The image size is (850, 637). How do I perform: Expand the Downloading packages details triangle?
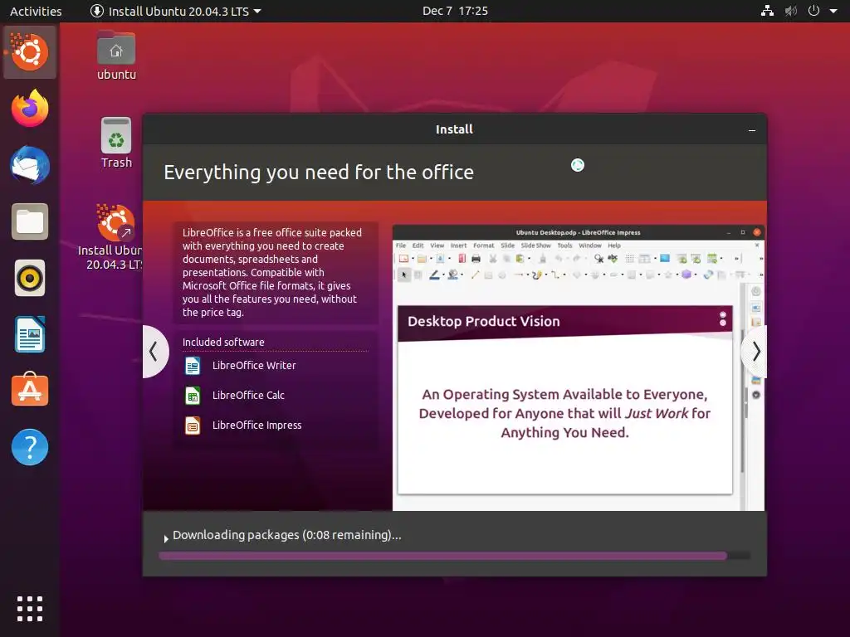click(166, 538)
